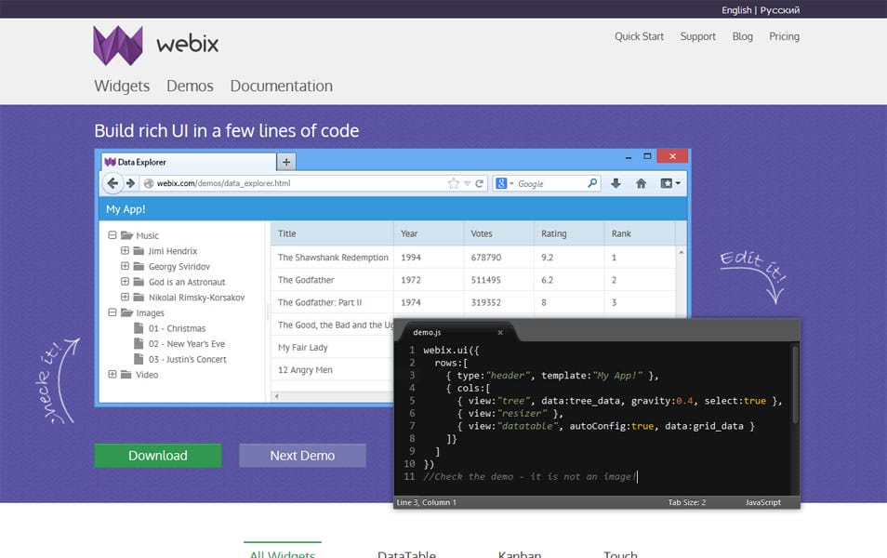Click the code editor vertical scrollbar
This screenshot has height=558, width=887.
[x=795, y=385]
